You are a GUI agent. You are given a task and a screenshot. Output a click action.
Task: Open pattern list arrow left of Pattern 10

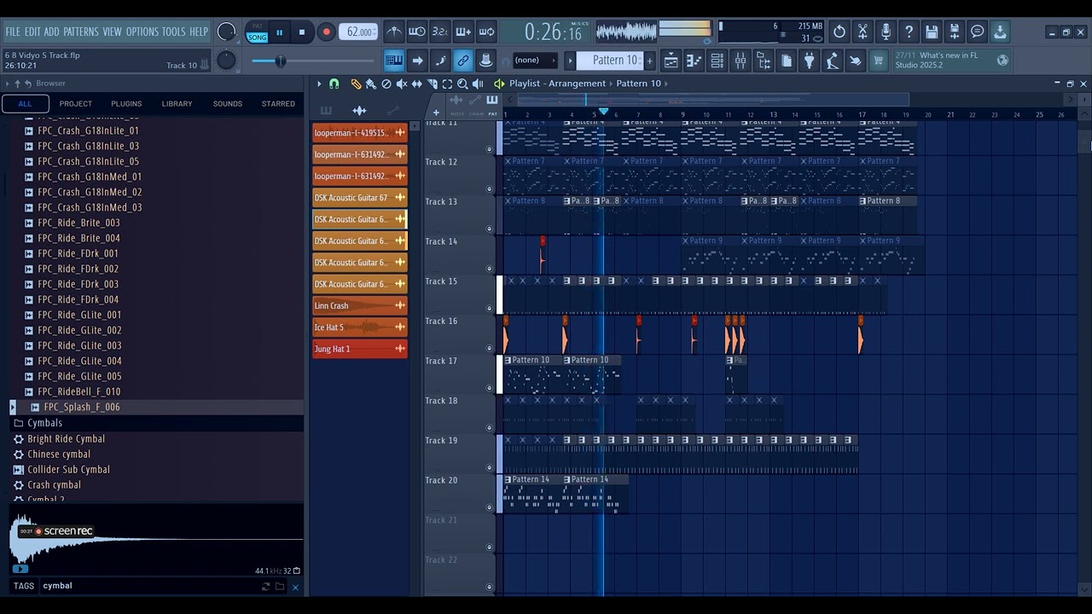coord(570,61)
